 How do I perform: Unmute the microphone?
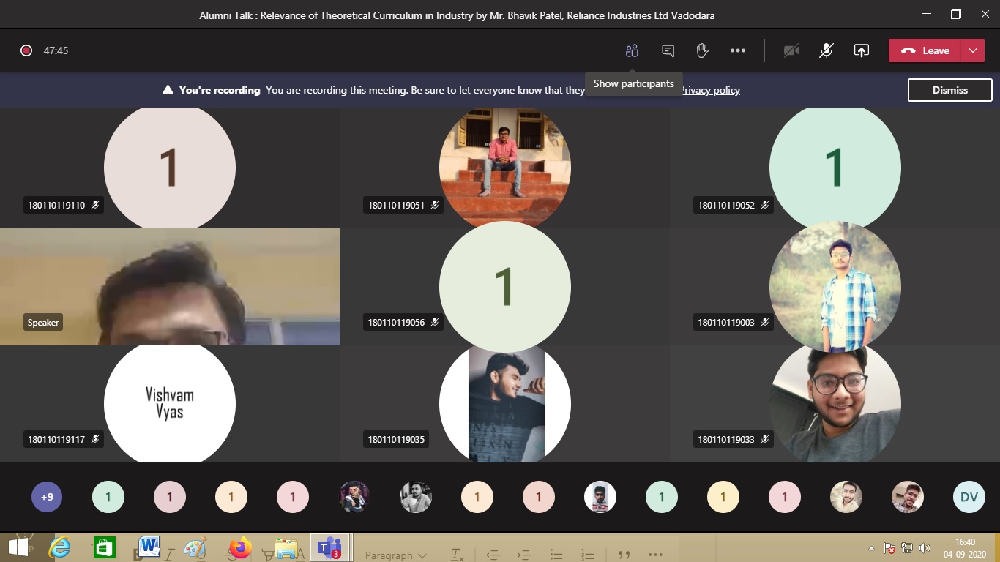point(826,50)
